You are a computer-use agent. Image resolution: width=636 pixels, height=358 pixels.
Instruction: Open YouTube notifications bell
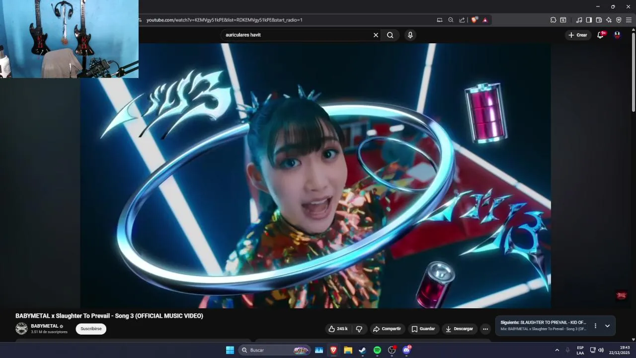(x=600, y=35)
